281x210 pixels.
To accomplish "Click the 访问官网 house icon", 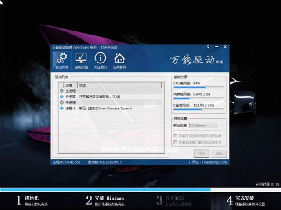I will pos(119,61).
